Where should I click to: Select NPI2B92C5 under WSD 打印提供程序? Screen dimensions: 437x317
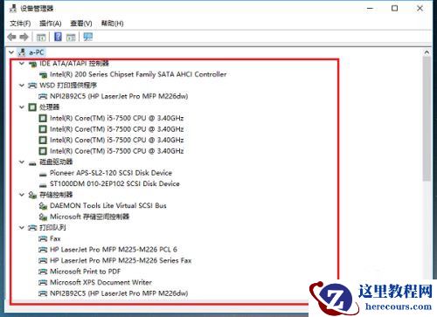[x=119, y=96]
